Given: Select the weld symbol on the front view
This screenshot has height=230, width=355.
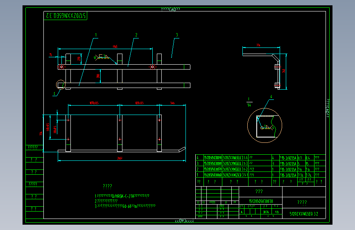Looking at the screenshot, I should (x=102, y=57).
